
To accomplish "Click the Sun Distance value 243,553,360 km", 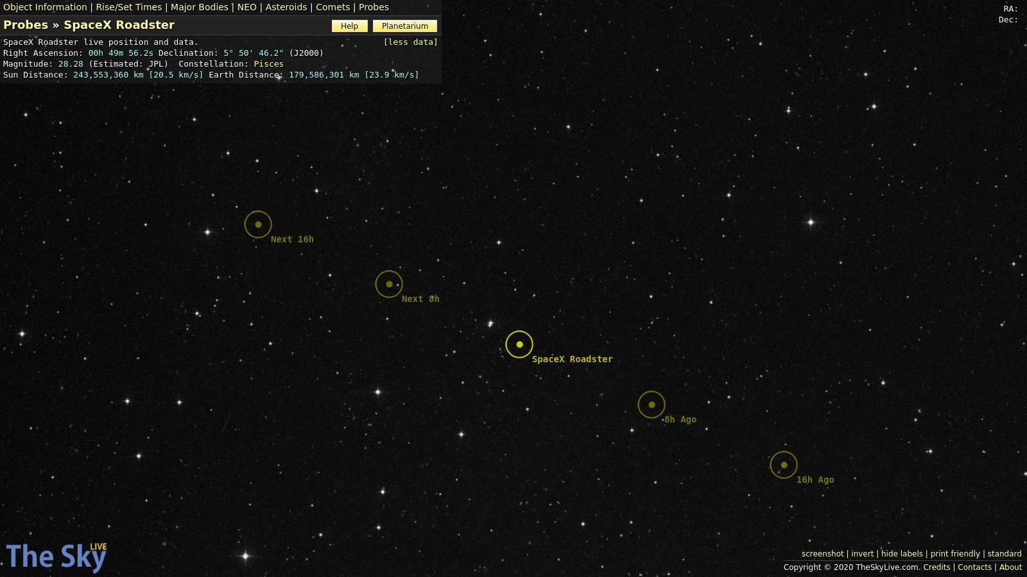I will click(108, 75).
